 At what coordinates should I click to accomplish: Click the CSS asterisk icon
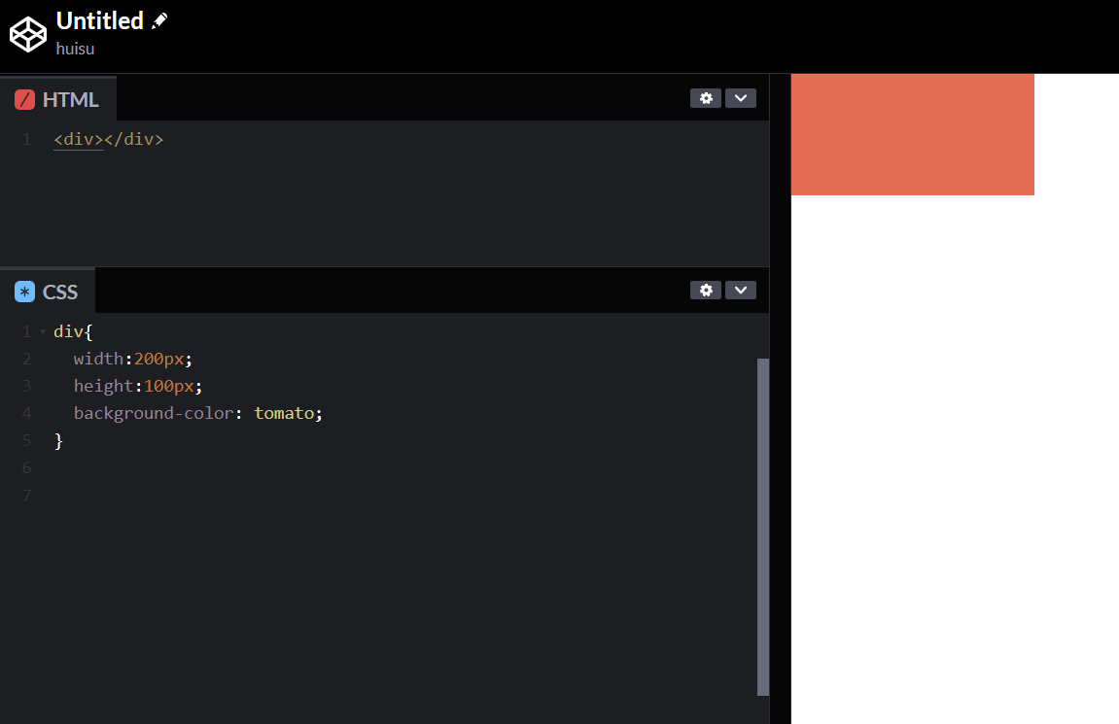point(24,292)
